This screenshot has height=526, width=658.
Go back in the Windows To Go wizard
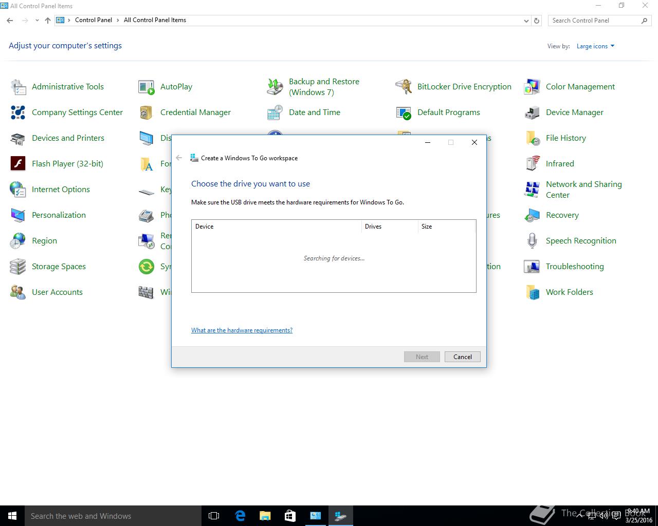coord(179,158)
